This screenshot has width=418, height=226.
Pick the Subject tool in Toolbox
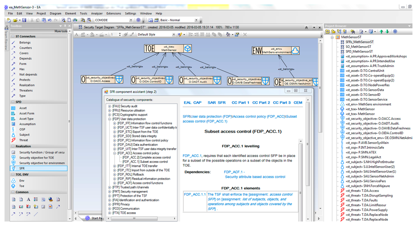(x=24, y=135)
